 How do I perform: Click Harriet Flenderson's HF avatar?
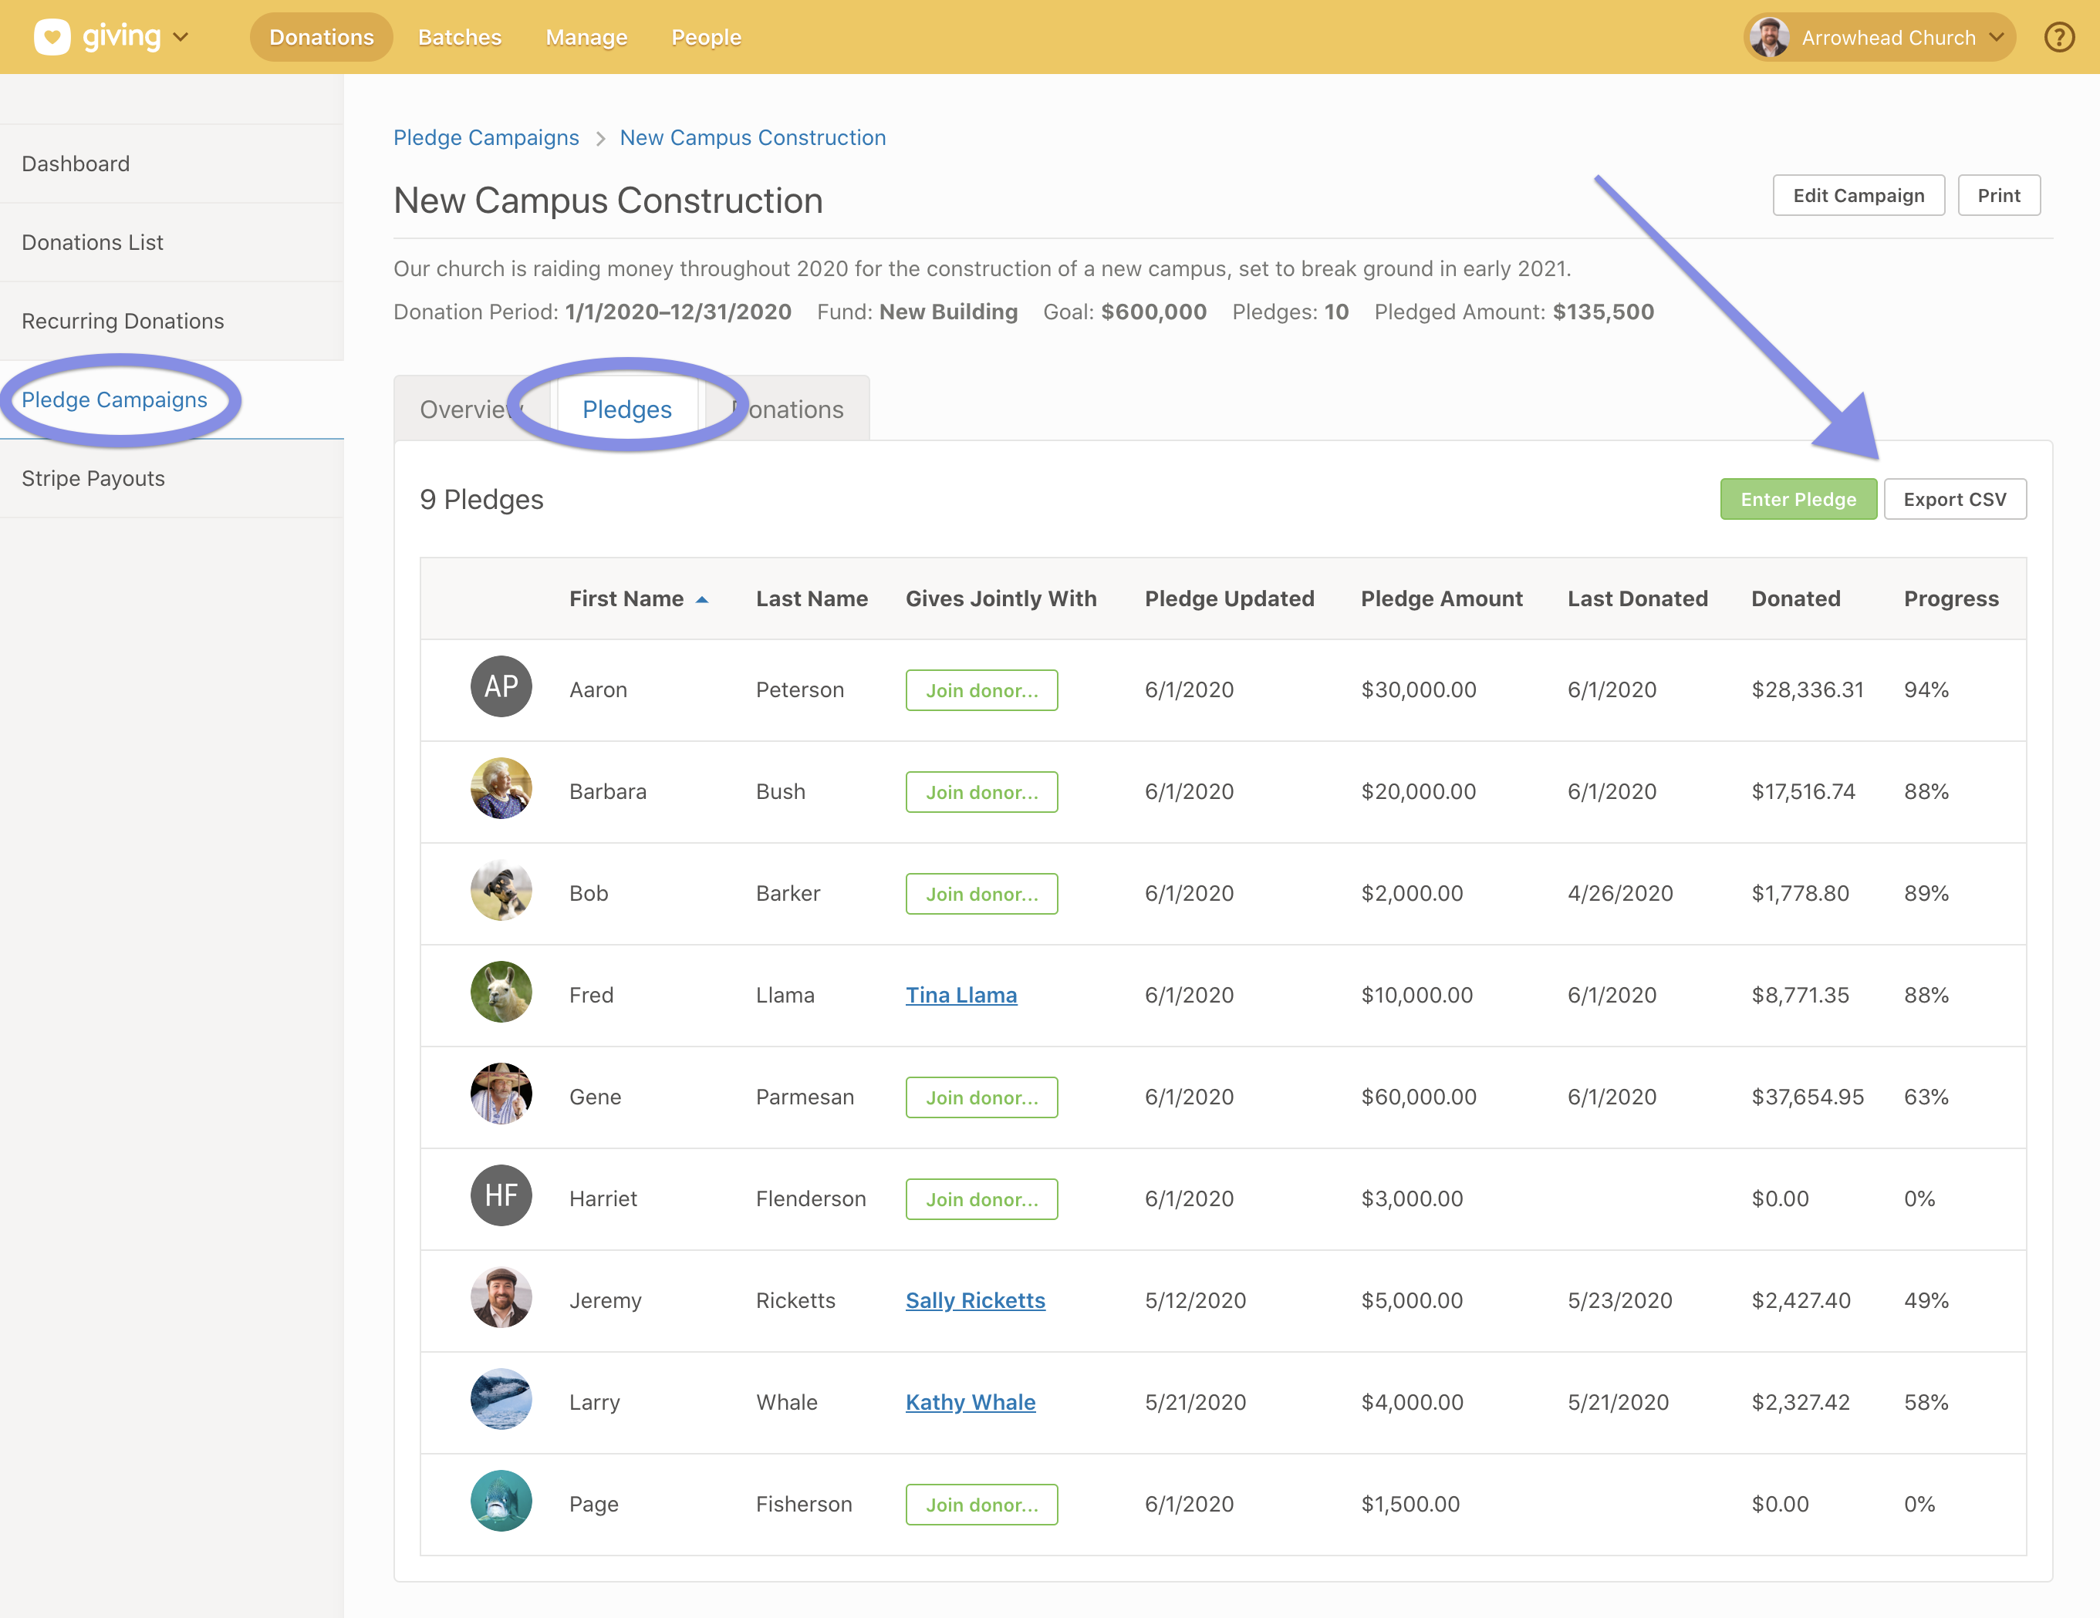point(501,1195)
